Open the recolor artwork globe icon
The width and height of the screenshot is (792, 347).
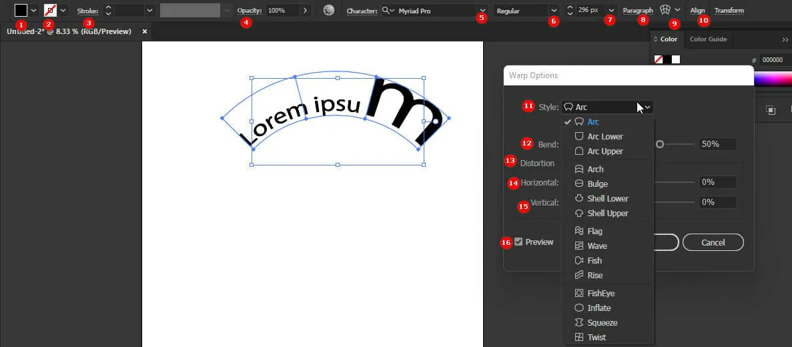tap(328, 11)
